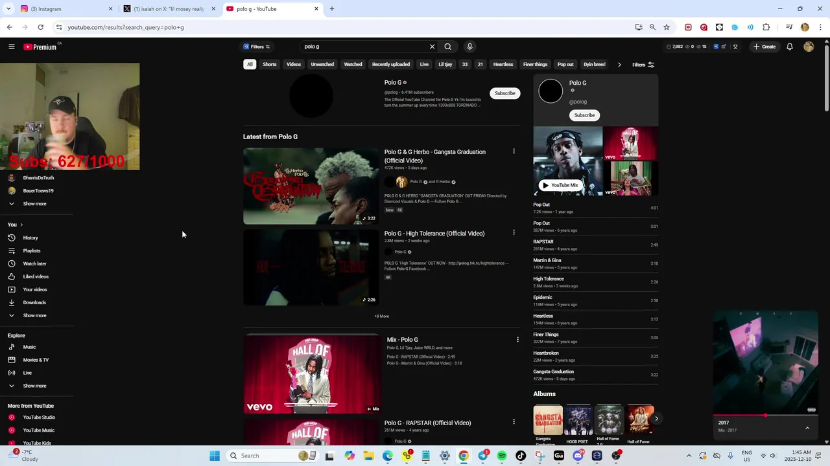This screenshot has width=830, height=466.
Task: Open a new Chrome tab
Action: 332,9
